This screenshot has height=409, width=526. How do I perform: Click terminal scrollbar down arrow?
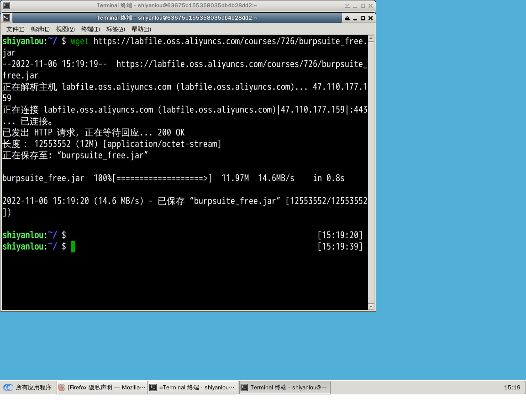point(371,306)
